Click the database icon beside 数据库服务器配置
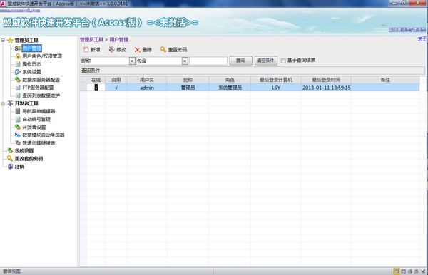This screenshot has width=428, height=275. tap(18, 80)
